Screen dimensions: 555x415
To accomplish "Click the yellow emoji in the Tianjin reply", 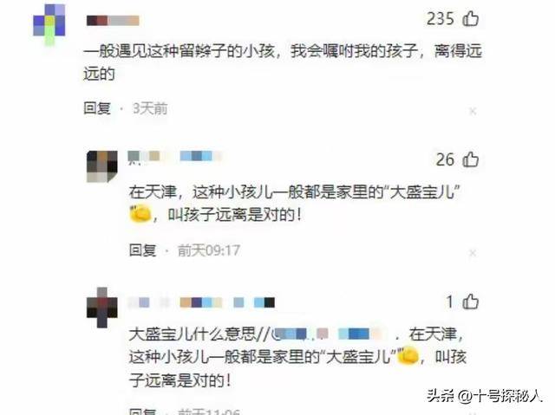I will click(x=140, y=213).
